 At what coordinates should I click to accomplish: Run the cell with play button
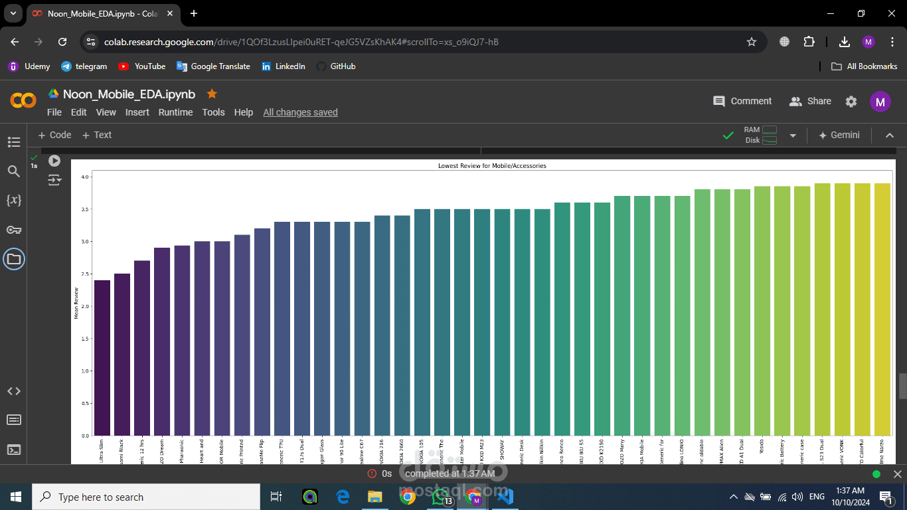pyautogui.click(x=54, y=161)
